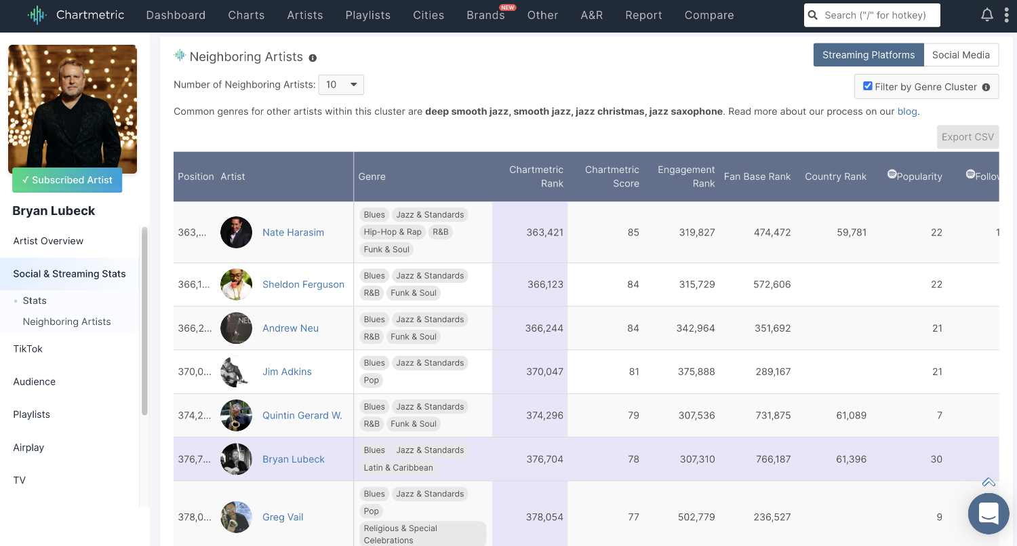Click Religious & Special Celebrations genre tag
This screenshot has height=546, width=1017.
422,534
